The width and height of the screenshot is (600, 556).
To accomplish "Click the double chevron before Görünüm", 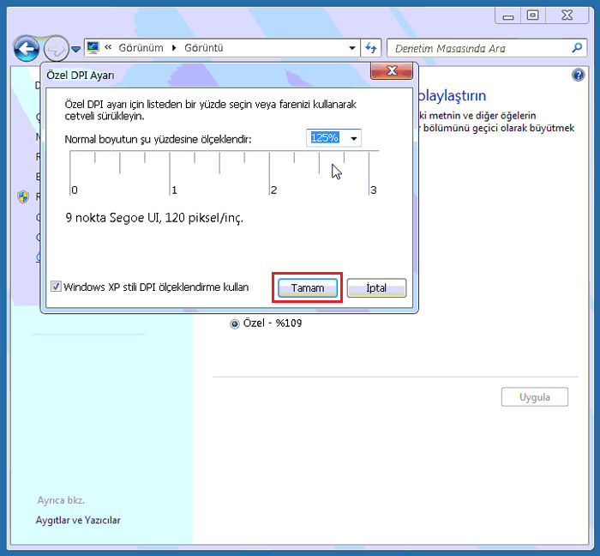I will 108,47.
